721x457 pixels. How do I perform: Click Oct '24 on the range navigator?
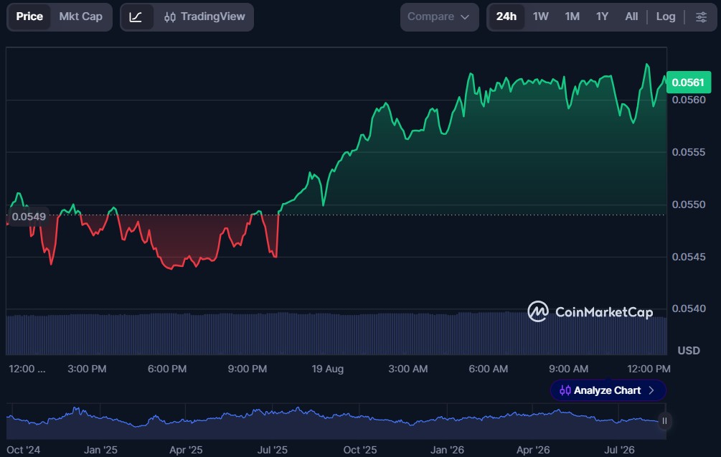24,450
